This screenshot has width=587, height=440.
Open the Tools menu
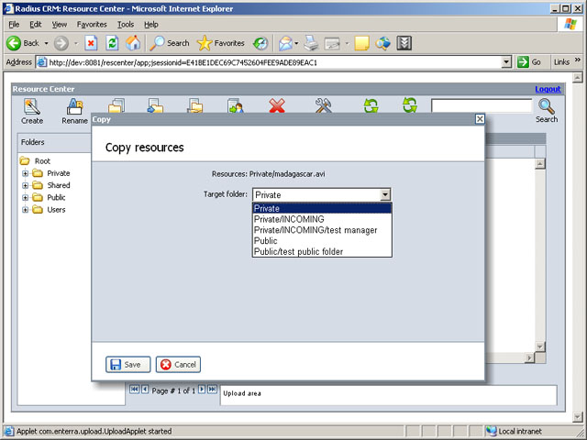click(x=126, y=25)
